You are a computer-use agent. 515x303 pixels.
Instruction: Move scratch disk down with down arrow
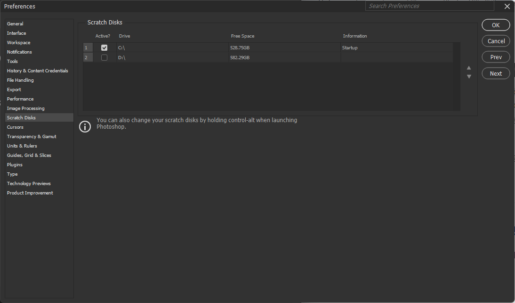(x=469, y=77)
